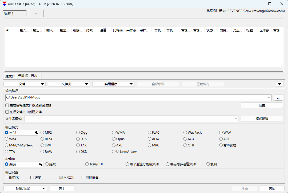
Task: Check 消除静音 option
Action: 83,177
